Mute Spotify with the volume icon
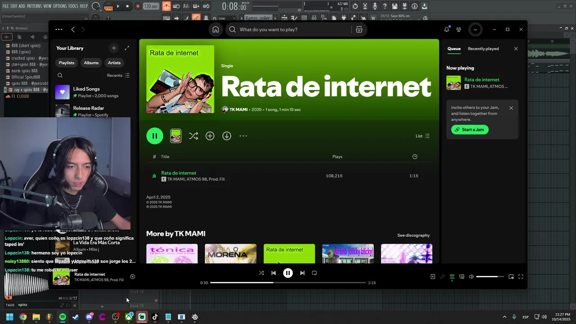 (x=471, y=277)
